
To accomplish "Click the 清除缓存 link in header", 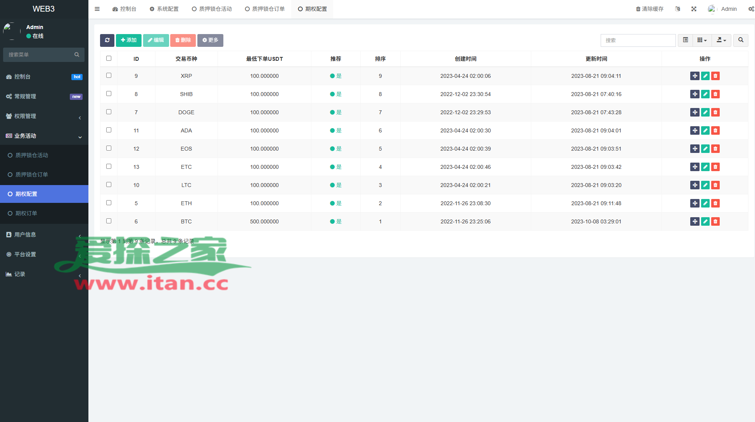I will click(x=650, y=9).
